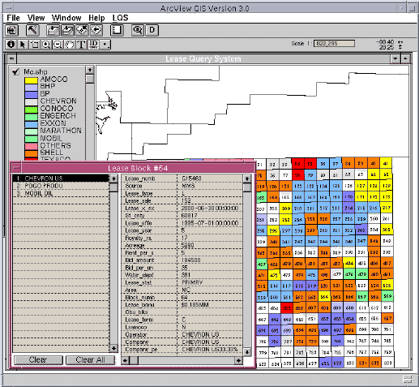Open the View menu
The image size is (419, 387).
[36, 18]
